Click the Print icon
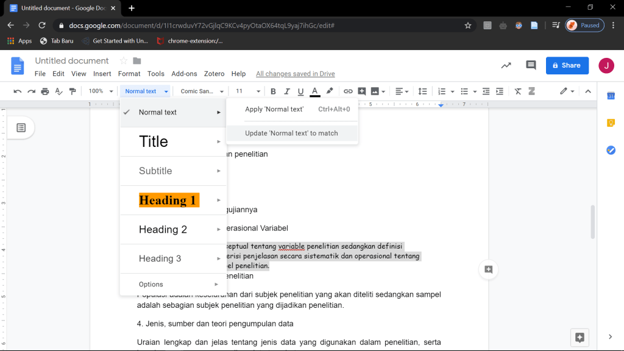The width and height of the screenshot is (624, 351). 45,91
